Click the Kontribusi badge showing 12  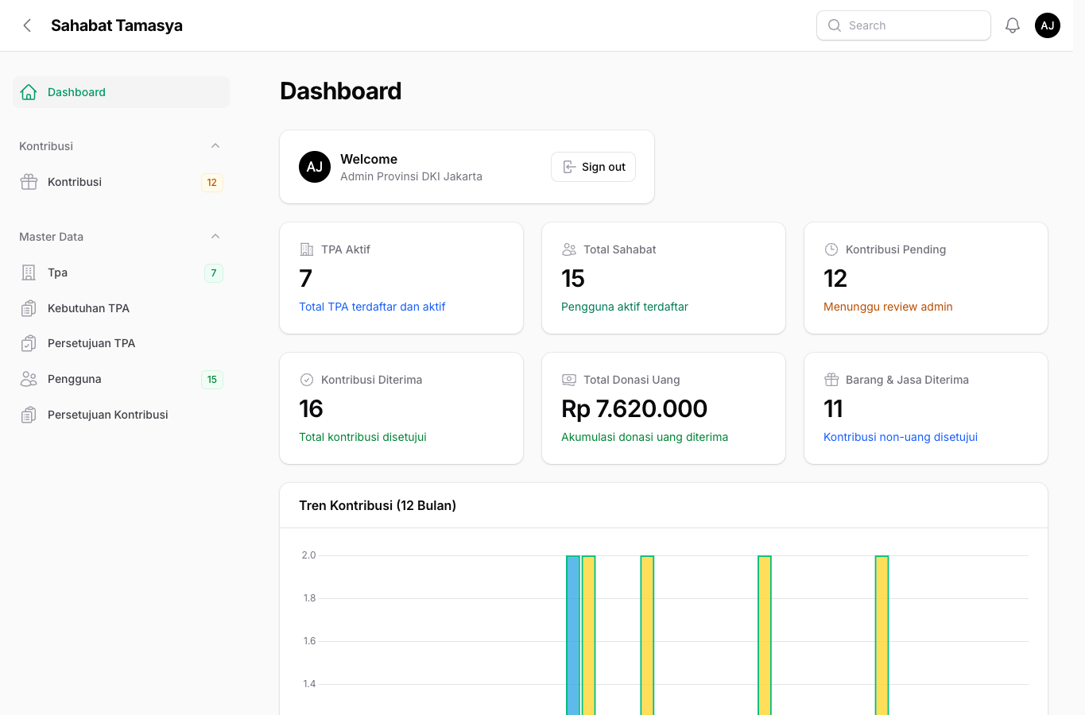coord(212,182)
